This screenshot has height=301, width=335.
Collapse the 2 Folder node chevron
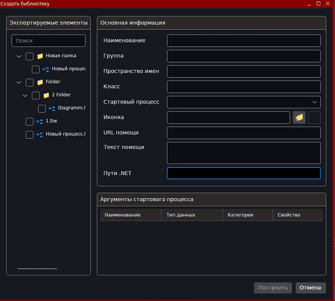click(25, 95)
